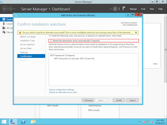Minimize the Add Roles and Features Wizard
This screenshot has height=125, width=167.
click(x=128, y=15)
